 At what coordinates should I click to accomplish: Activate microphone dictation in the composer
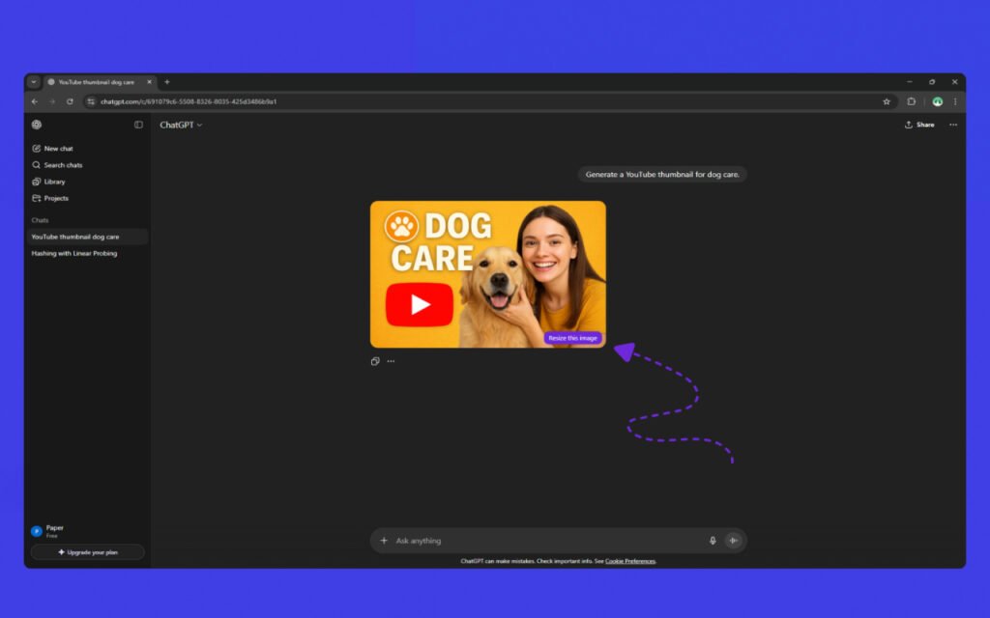pos(713,541)
